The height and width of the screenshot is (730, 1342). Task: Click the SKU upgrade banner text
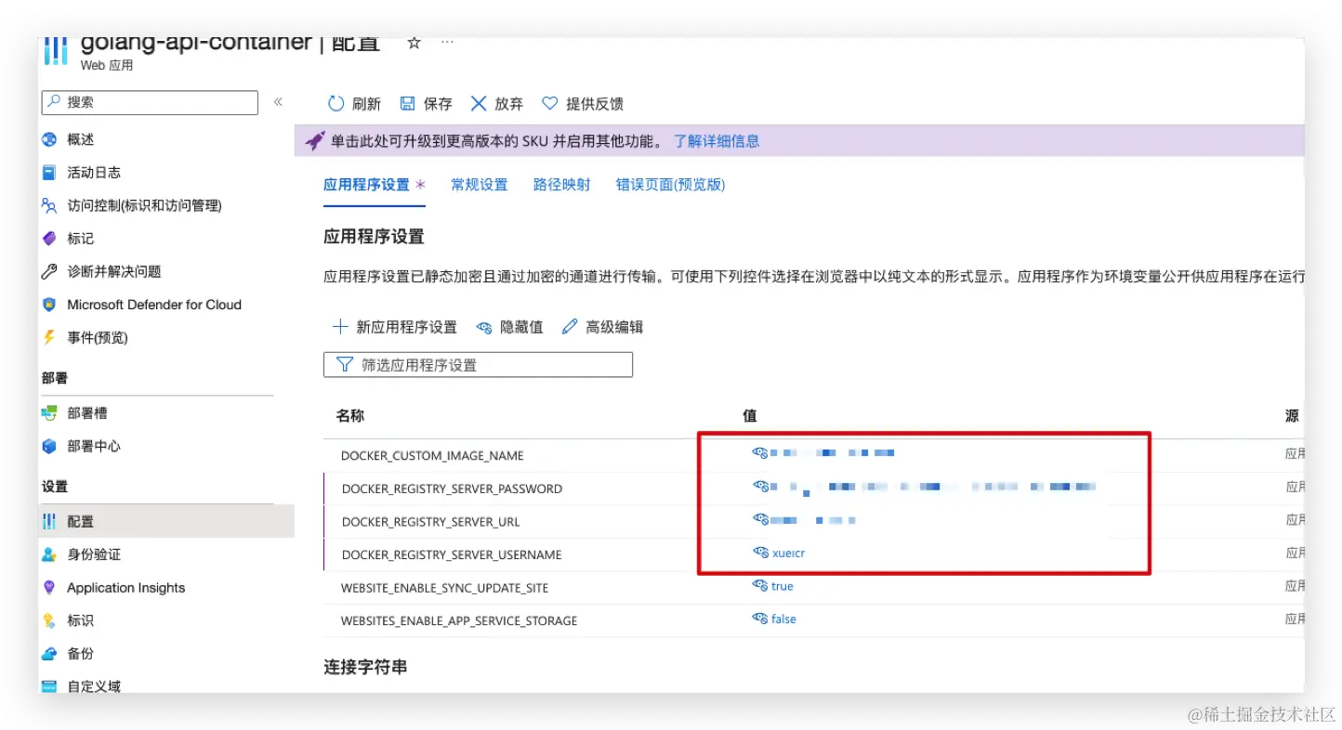[x=497, y=141]
